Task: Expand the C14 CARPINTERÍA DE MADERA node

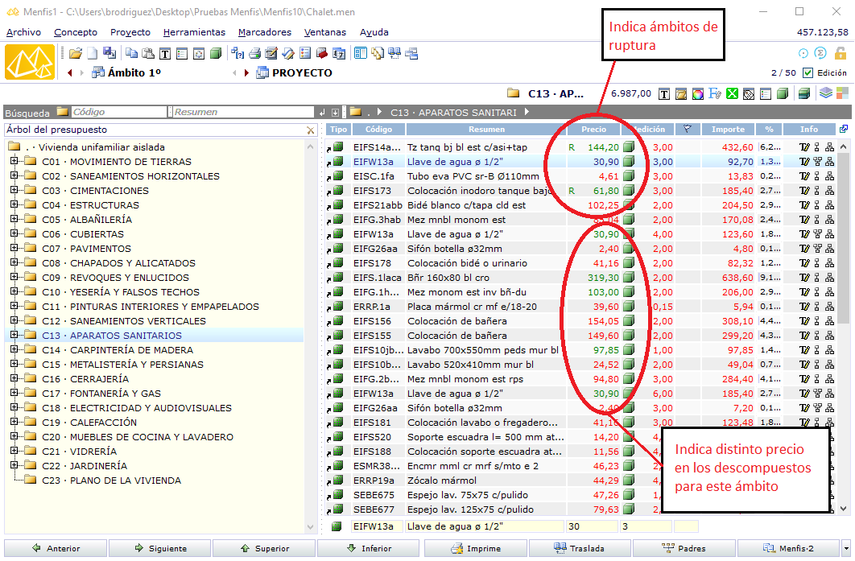Action: 14,349
